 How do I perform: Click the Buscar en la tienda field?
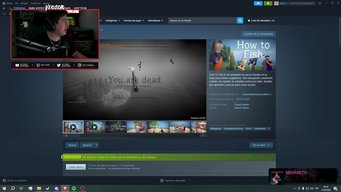click(x=202, y=21)
